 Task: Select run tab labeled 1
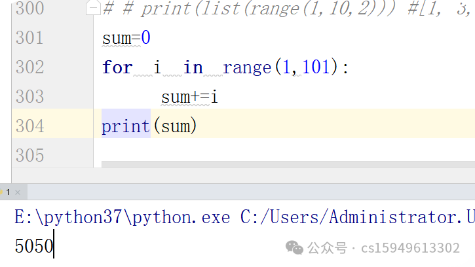point(8,192)
